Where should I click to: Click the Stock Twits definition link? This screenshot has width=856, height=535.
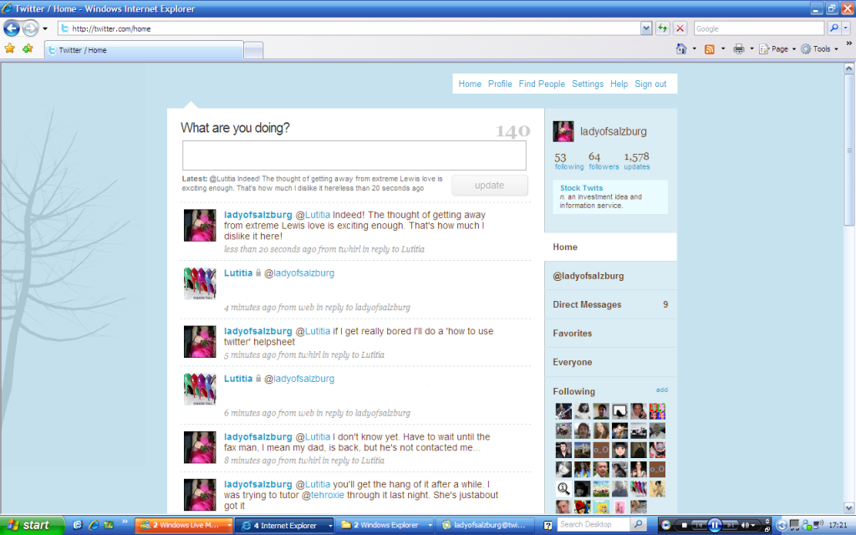[581, 188]
